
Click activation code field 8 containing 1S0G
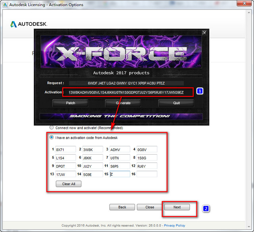[147, 157]
